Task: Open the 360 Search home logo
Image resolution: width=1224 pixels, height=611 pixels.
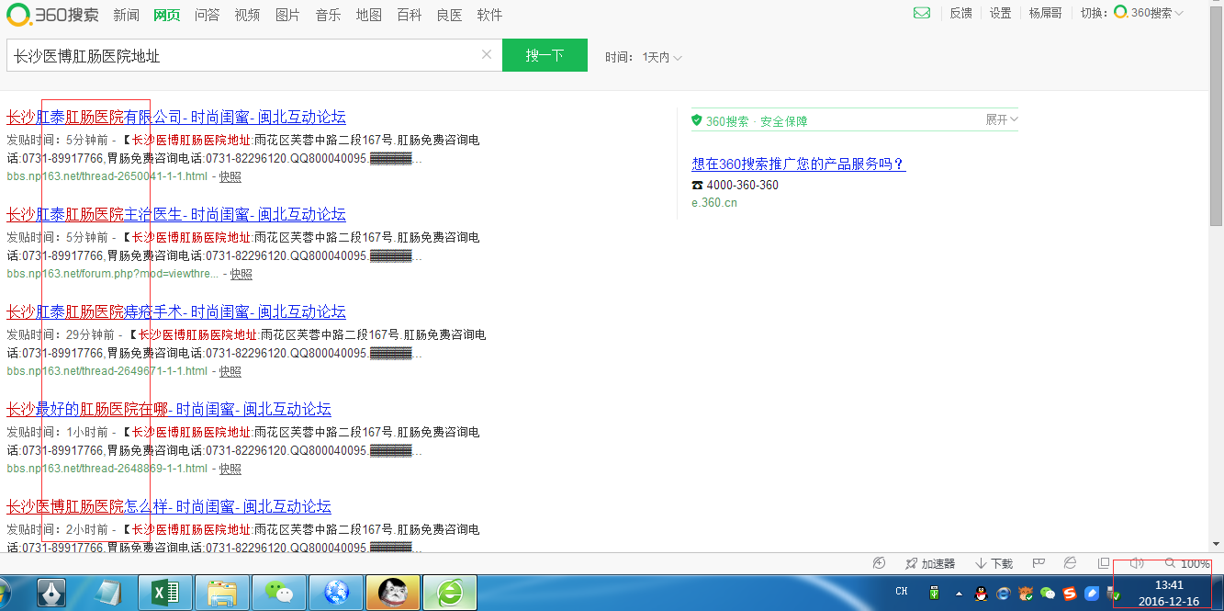Action: (x=51, y=15)
